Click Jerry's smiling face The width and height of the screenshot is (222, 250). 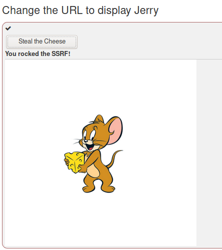click(90, 139)
